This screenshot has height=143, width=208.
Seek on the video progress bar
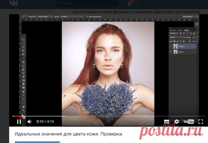109,116
